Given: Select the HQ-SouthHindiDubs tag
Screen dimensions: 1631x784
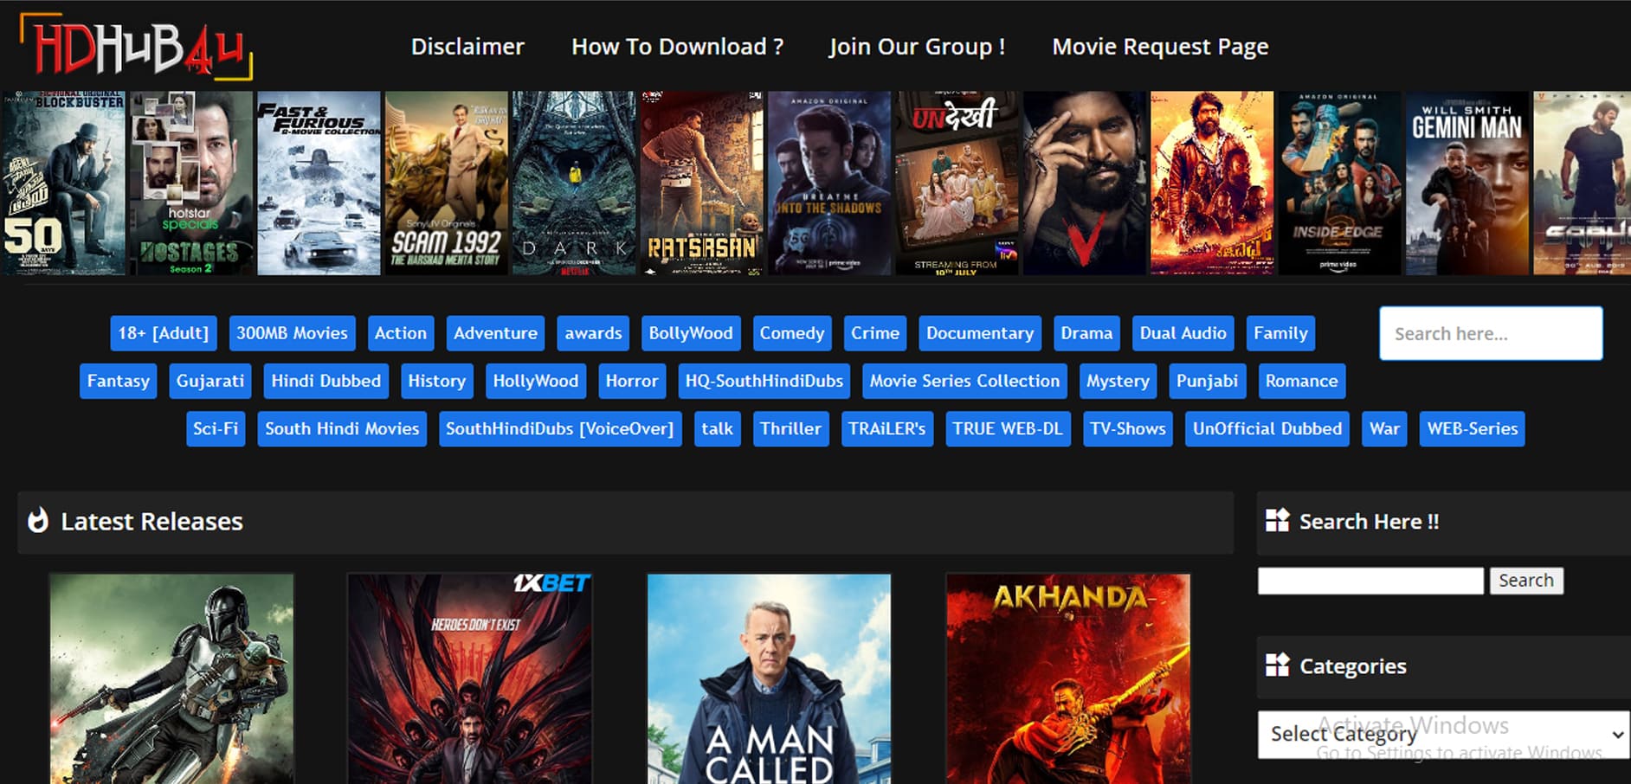Looking at the screenshot, I should pyautogui.click(x=764, y=381).
